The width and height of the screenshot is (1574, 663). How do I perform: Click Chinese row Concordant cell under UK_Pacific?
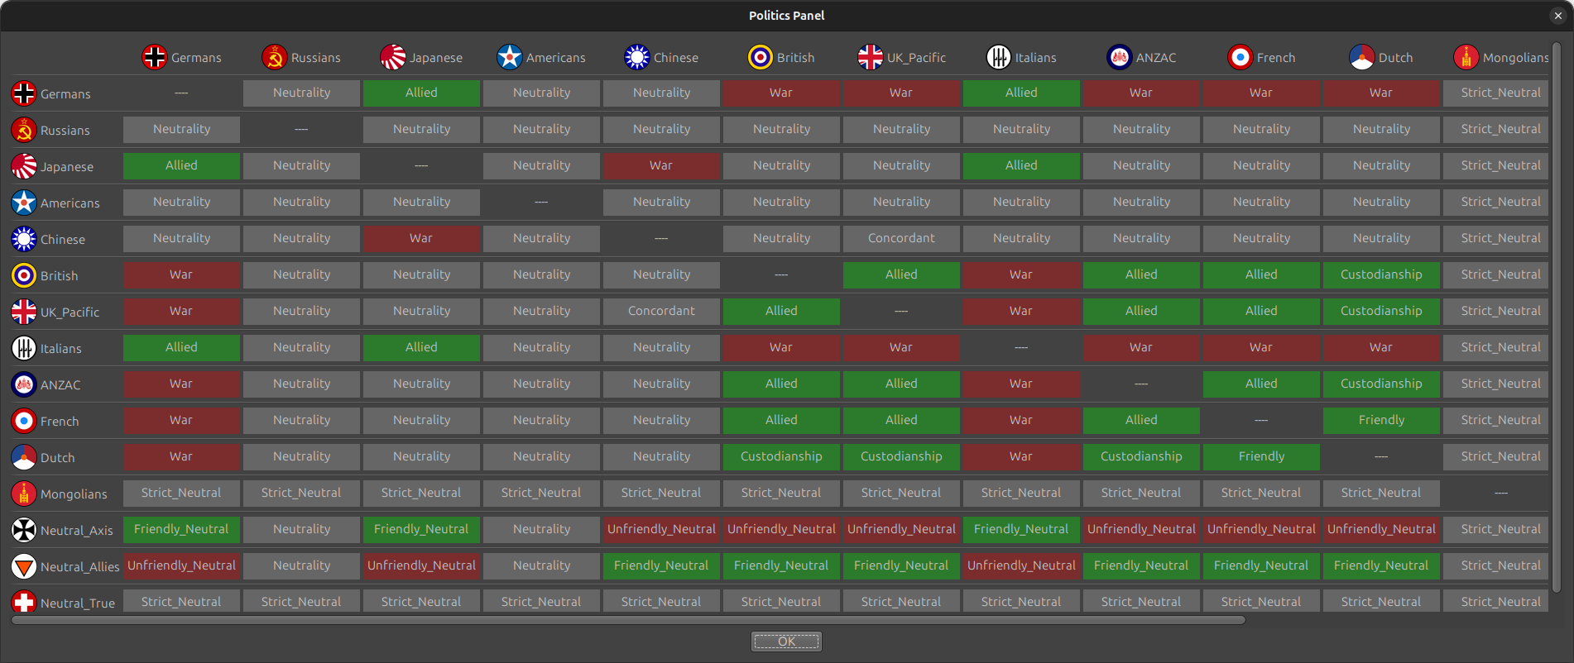pos(900,238)
